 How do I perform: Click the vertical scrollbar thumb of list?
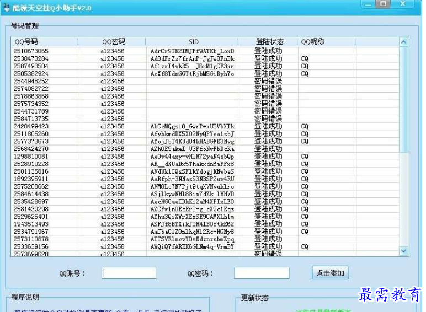pos(403,100)
